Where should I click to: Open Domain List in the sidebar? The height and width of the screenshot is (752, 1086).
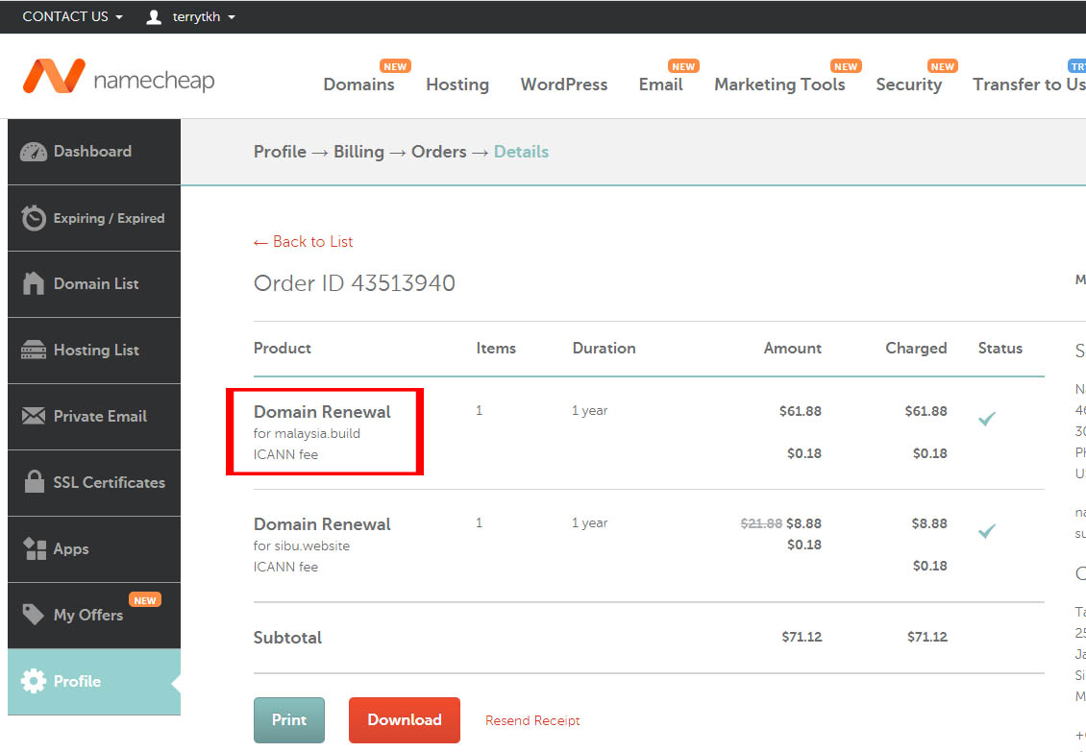coord(94,284)
